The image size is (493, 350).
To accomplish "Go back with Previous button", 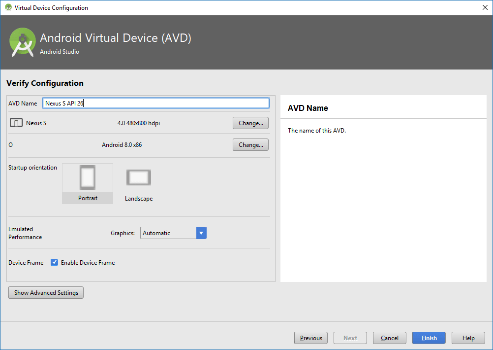I will coord(311,338).
